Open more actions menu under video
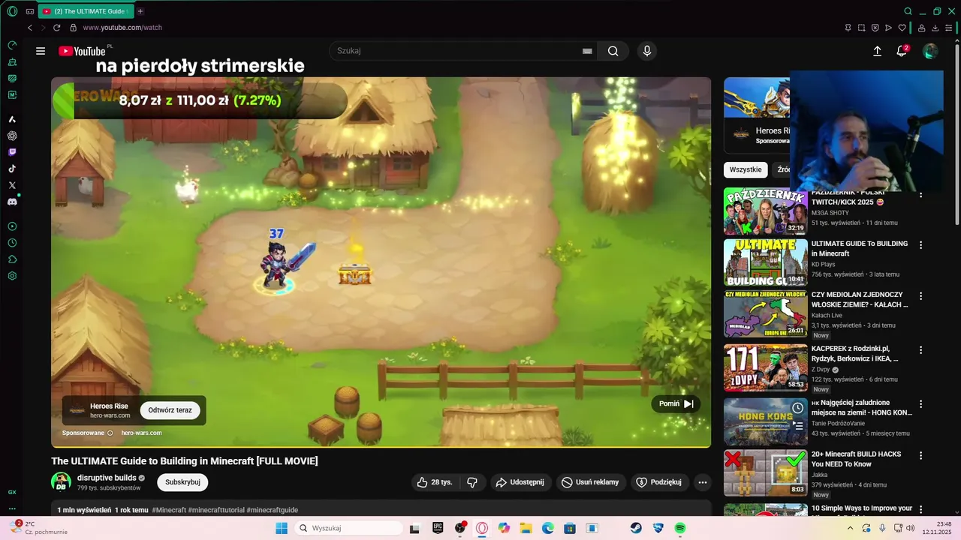 click(703, 482)
